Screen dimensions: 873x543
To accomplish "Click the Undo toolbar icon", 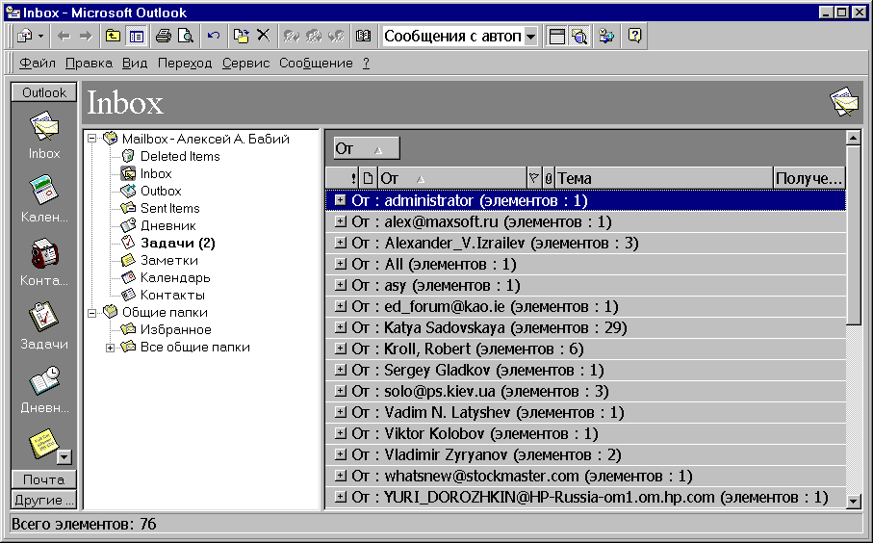I will (214, 37).
